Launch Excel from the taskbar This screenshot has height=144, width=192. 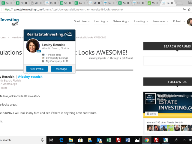[109, 140]
